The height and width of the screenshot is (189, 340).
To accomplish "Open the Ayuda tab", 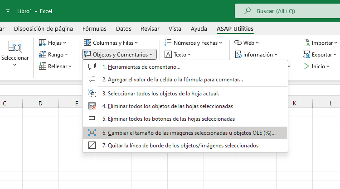I will click(x=199, y=29).
